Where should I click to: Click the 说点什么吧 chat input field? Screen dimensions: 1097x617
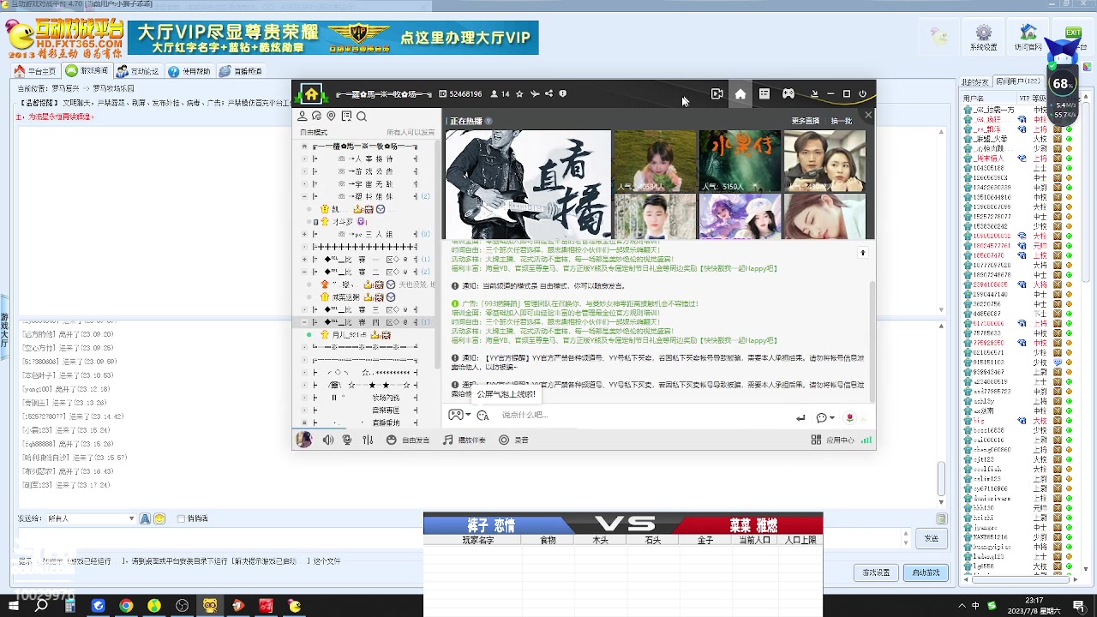(643, 415)
